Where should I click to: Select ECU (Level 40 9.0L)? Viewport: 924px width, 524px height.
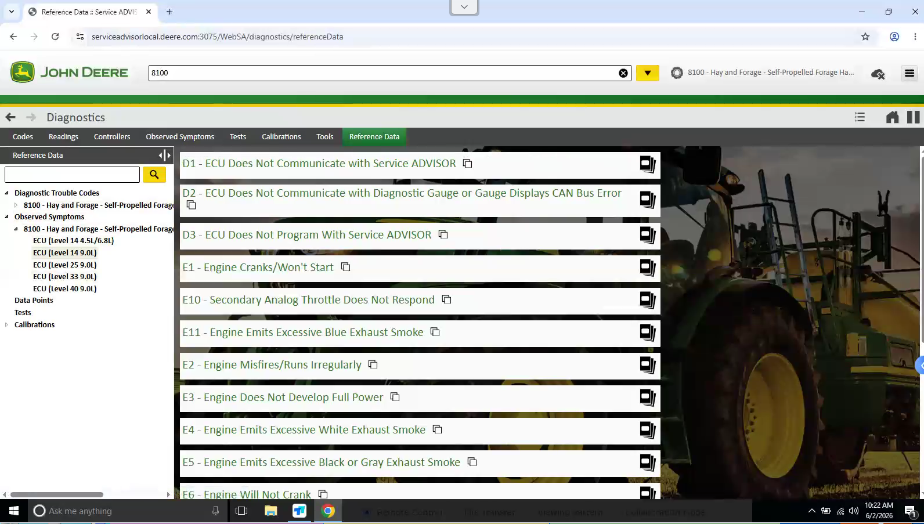(x=65, y=289)
